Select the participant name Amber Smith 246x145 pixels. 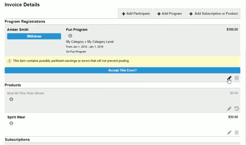(x=18, y=30)
